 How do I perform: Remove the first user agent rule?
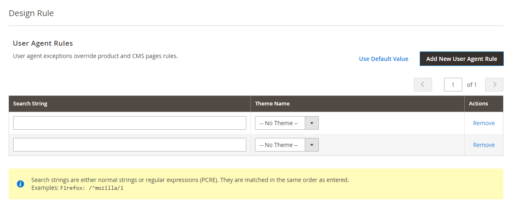coord(484,123)
